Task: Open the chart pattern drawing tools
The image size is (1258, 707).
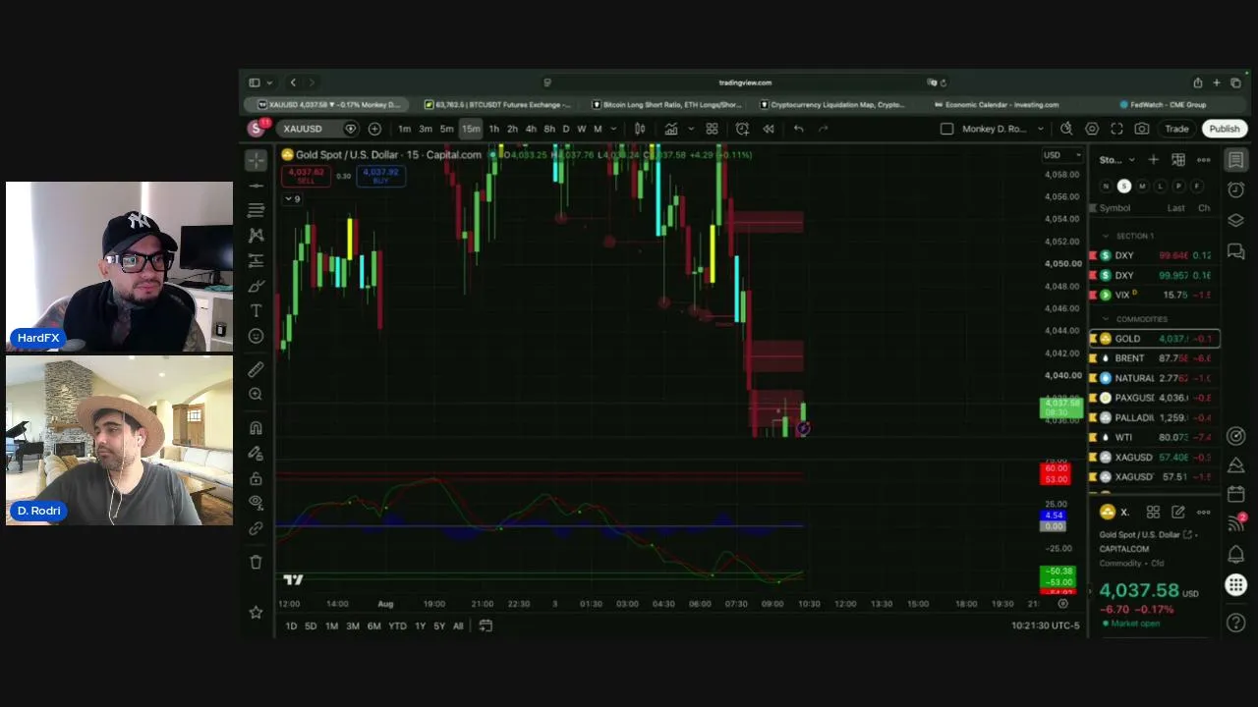Action: [257, 236]
